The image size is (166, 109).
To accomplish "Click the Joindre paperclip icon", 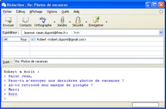I will [62, 20].
